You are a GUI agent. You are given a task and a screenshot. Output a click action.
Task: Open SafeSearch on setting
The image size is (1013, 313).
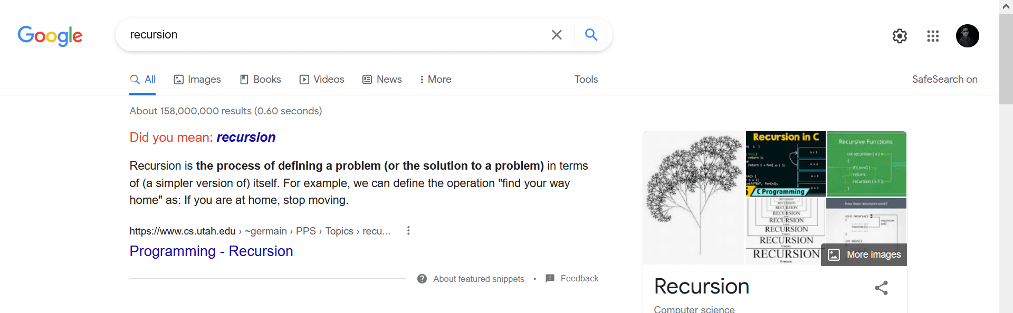click(x=944, y=79)
